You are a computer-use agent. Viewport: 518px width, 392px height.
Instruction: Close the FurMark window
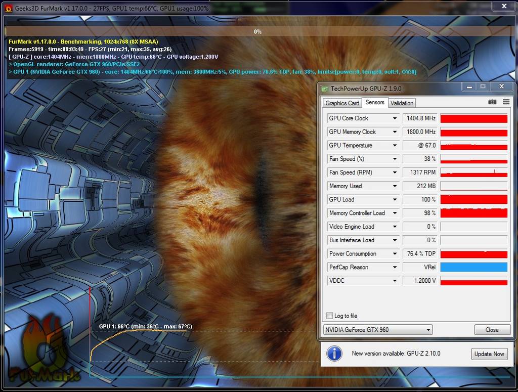[504, 6]
